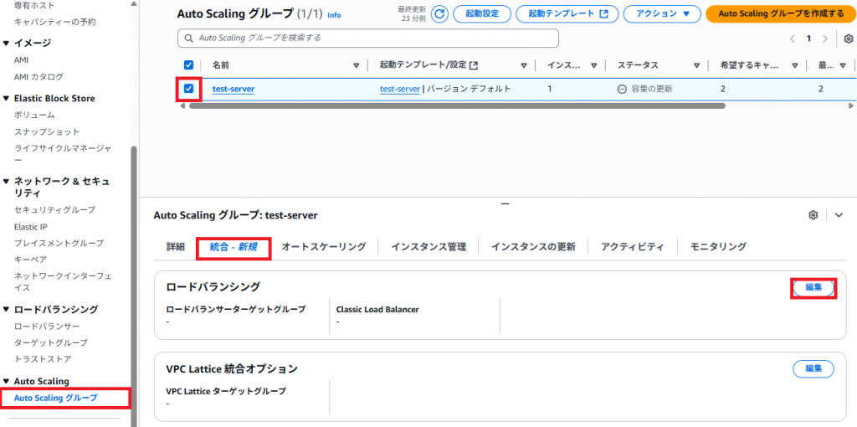Open トラストストア in sidebar
Screen dimensions: 857x427
(43, 359)
